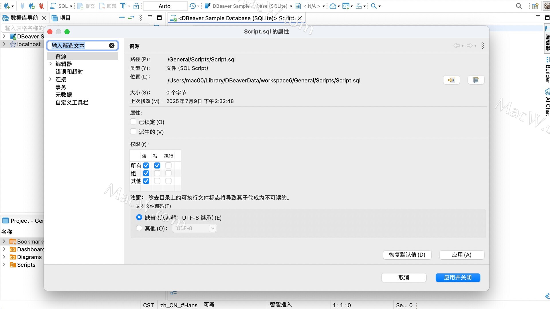Click the gray Connect plug icon
Screen dimensions: 550x309
[x=22, y=6]
